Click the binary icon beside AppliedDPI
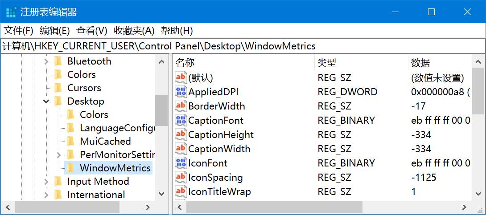The height and width of the screenshot is (215, 486). click(x=181, y=92)
